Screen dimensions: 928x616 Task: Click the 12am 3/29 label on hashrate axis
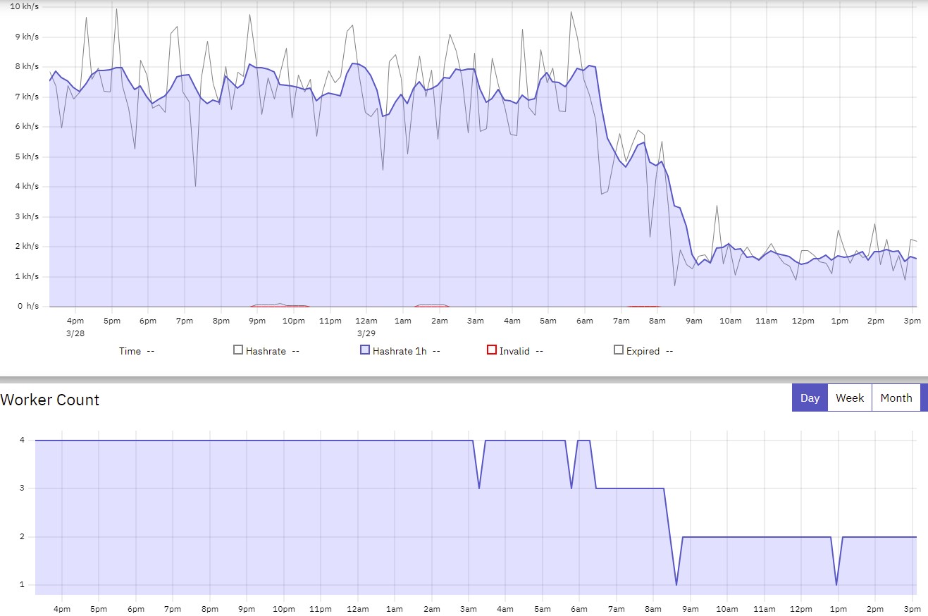pos(366,326)
